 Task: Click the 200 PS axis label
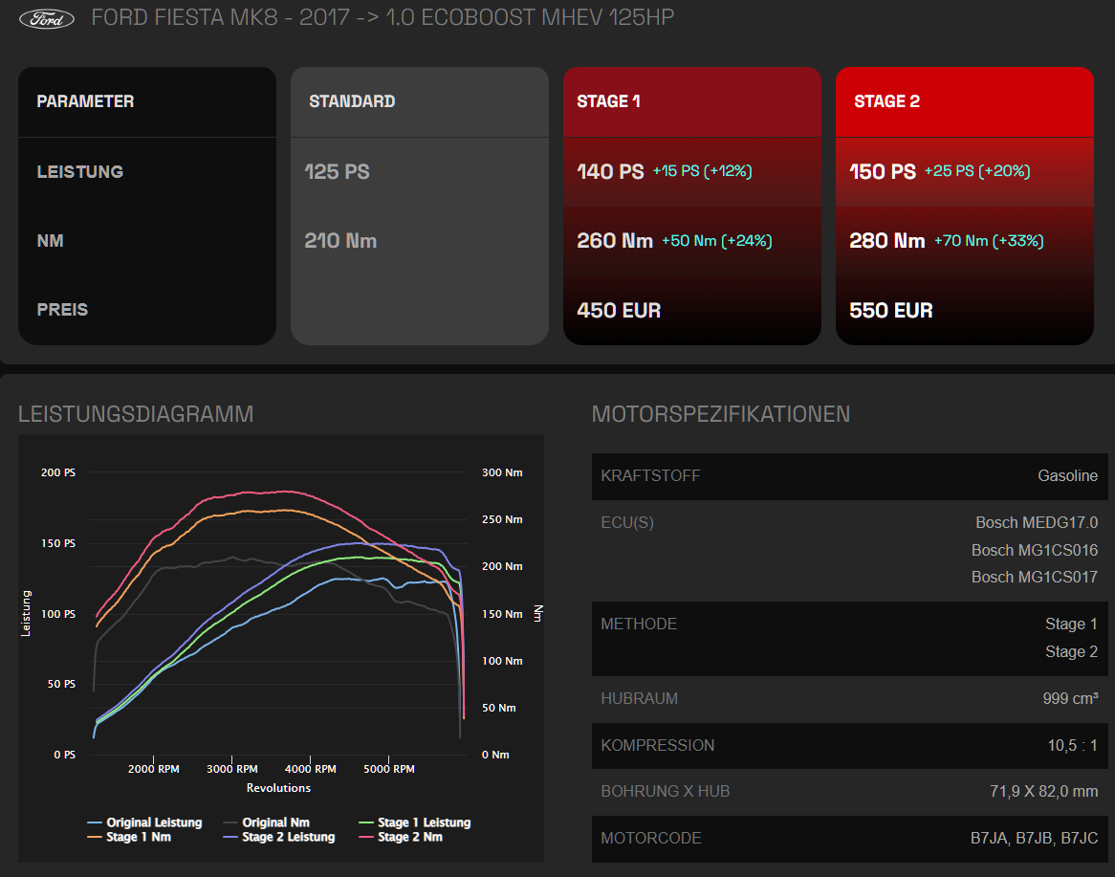click(x=58, y=472)
